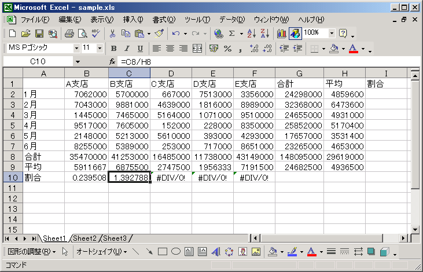The image size is (423, 272).
Task: Decrease decimal places icon
Action: (x=267, y=49)
